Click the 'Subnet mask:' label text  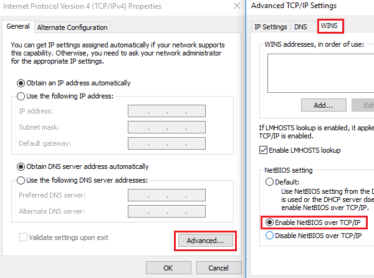click(x=39, y=127)
